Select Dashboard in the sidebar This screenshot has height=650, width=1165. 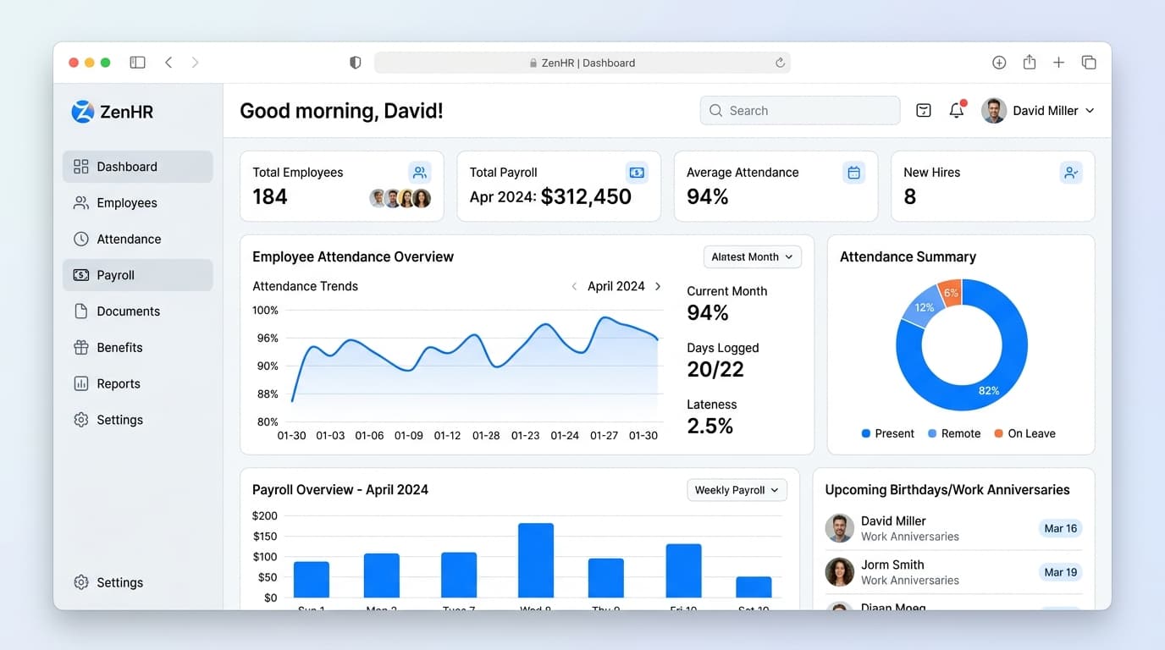pos(138,167)
